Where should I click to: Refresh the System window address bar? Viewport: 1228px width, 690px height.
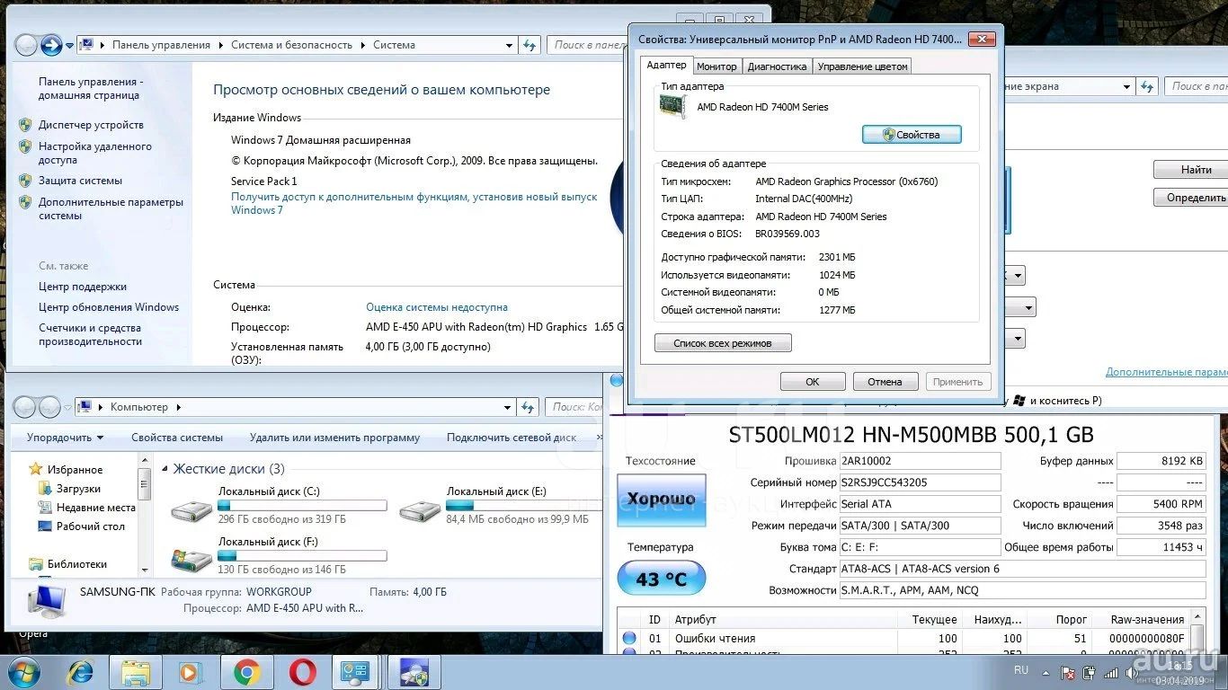point(530,45)
